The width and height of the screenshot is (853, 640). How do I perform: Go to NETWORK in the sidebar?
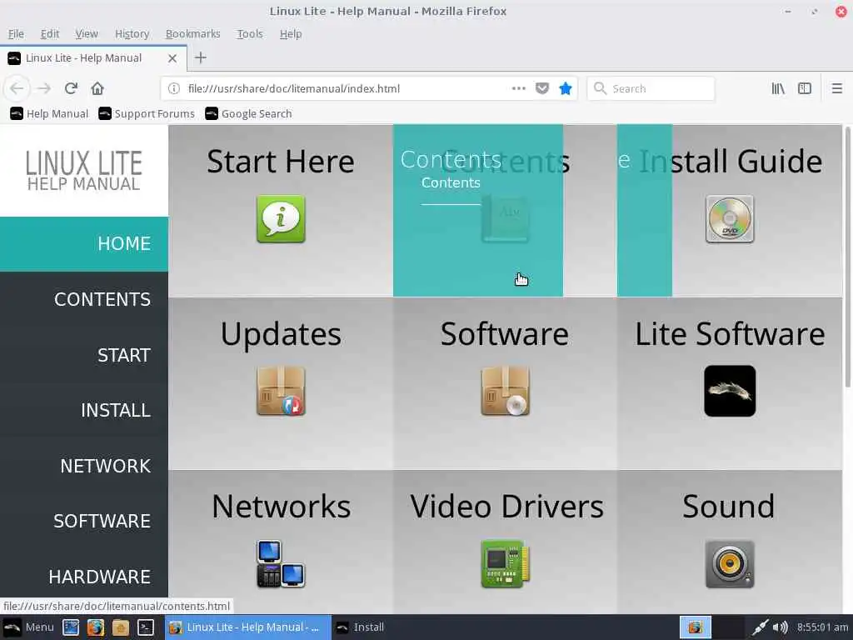point(84,466)
